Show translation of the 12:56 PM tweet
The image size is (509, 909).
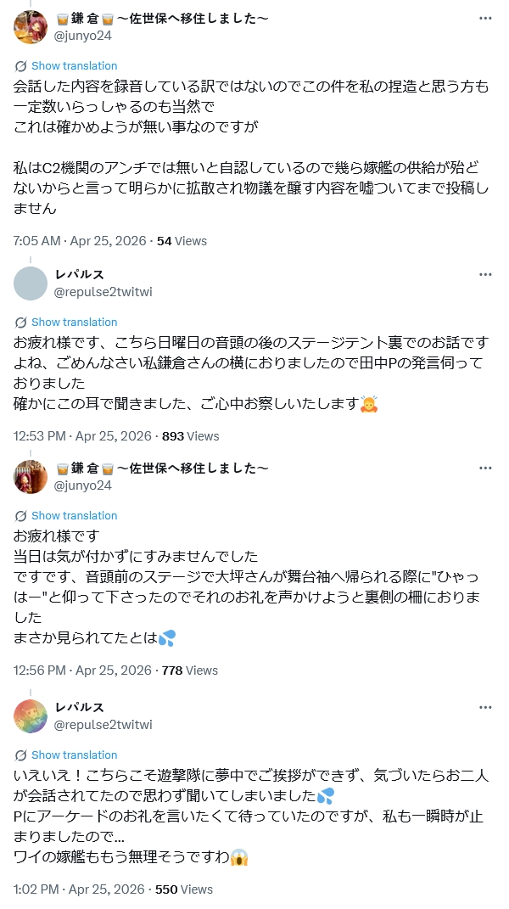click(x=74, y=516)
